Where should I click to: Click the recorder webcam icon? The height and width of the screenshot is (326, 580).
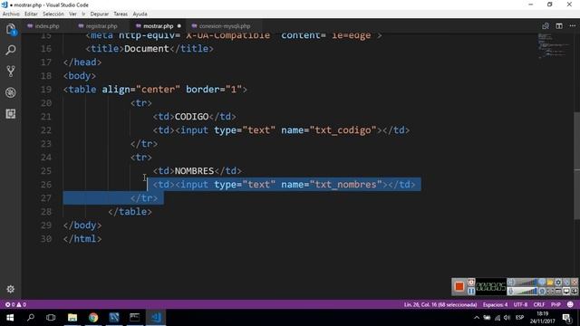542,292
